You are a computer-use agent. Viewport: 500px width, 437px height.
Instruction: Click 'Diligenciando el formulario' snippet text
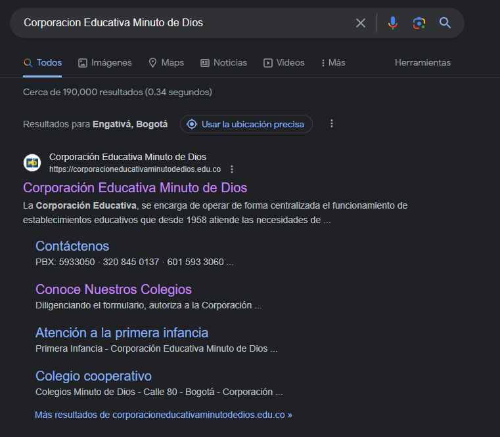click(148, 306)
